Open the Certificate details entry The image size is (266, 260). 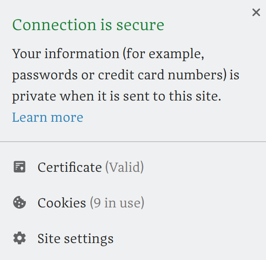point(133,167)
